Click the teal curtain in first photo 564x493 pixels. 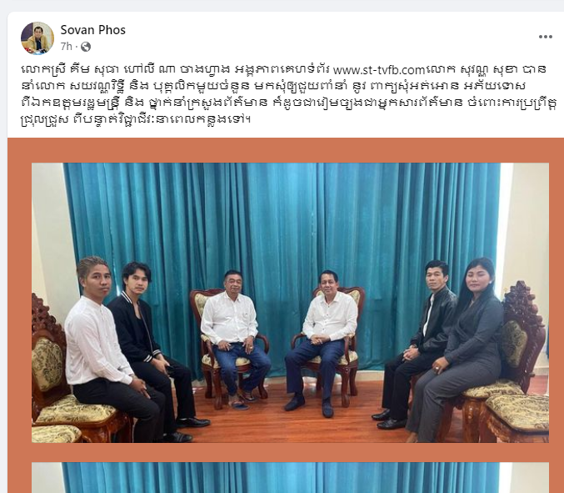click(x=281, y=216)
